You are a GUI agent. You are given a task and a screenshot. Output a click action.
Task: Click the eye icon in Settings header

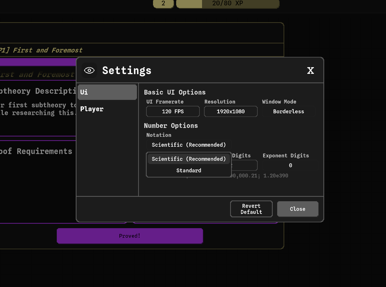[x=89, y=71]
